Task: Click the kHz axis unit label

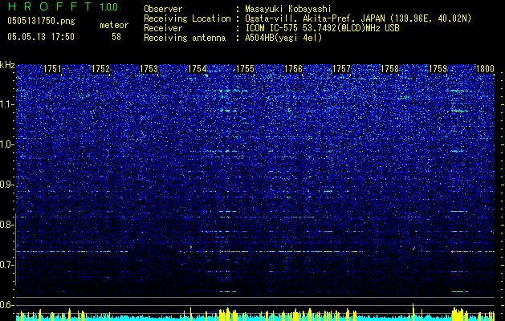Action: (x=7, y=65)
